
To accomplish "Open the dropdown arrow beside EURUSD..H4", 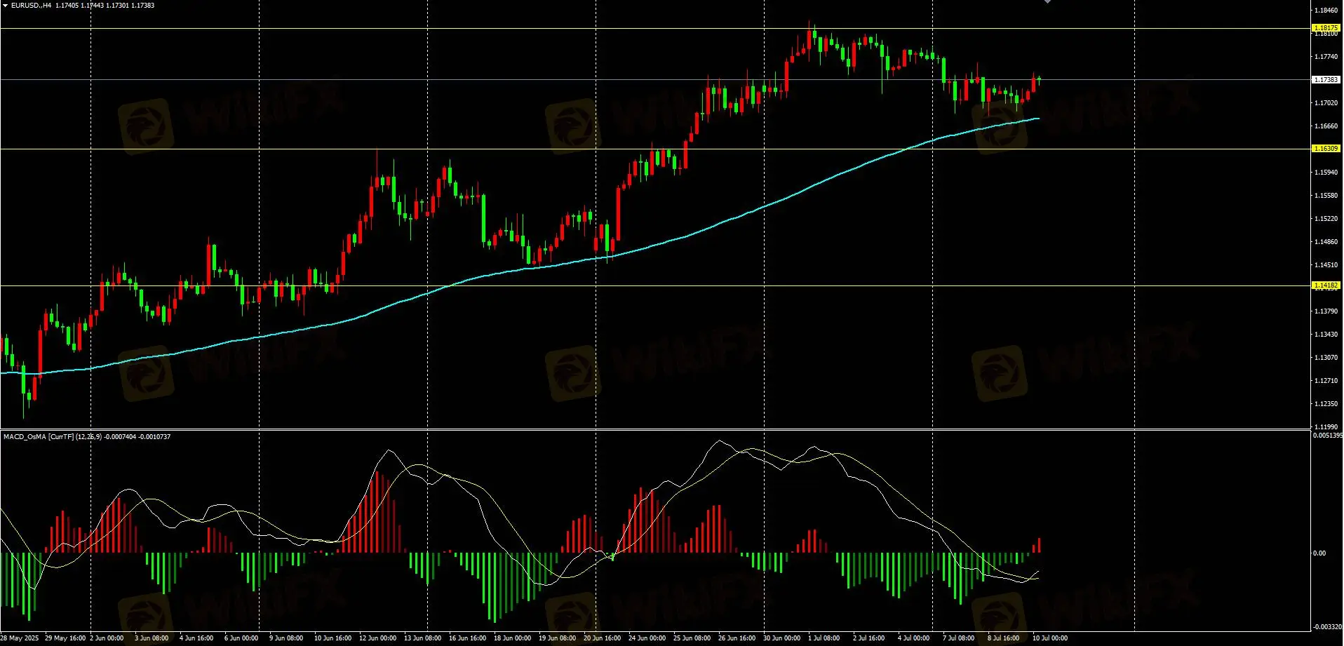I will [6, 6].
